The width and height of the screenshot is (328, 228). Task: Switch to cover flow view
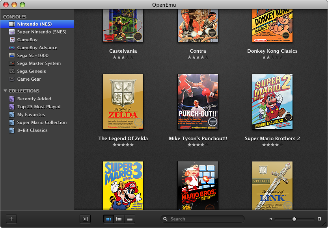(x=119, y=219)
